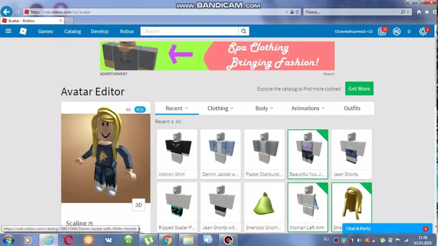Open the Windows Start menu

coord(8,240)
